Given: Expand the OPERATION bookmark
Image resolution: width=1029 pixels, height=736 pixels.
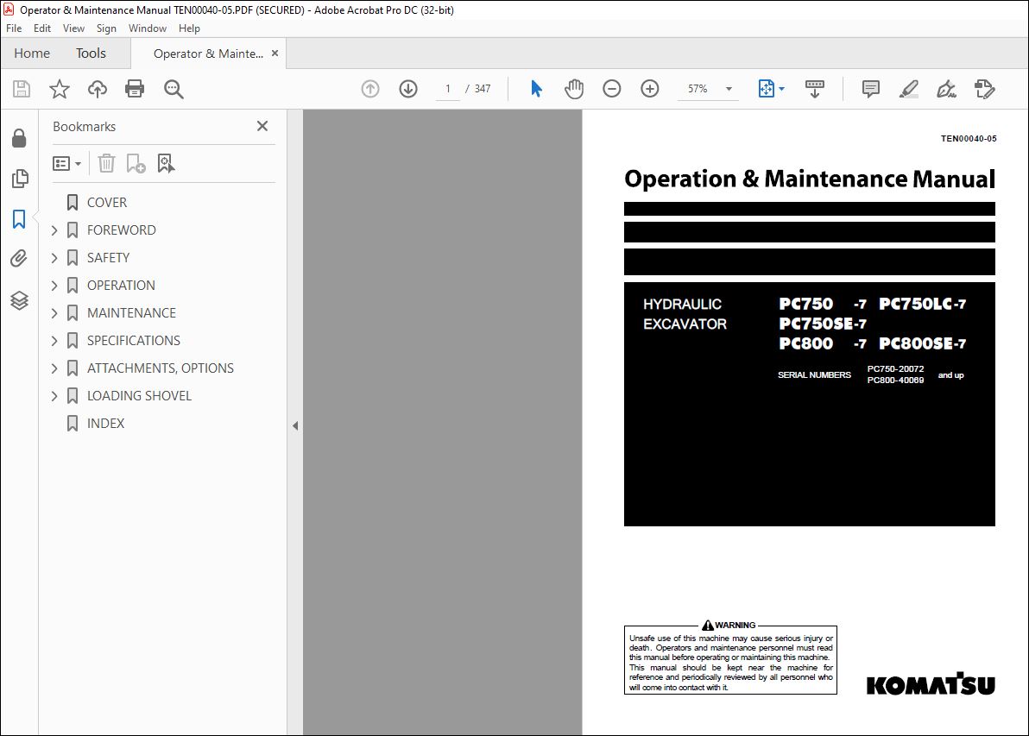Looking at the screenshot, I should point(54,286).
